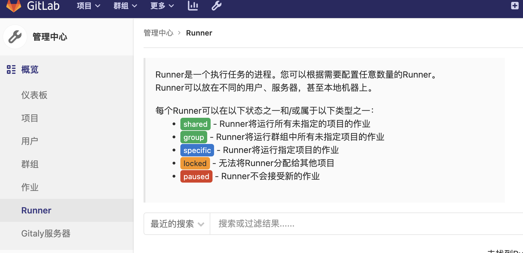Open the 管理中心 sidebar header link
The width and height of the screenshot is (523, 253).
click(50, 37)
